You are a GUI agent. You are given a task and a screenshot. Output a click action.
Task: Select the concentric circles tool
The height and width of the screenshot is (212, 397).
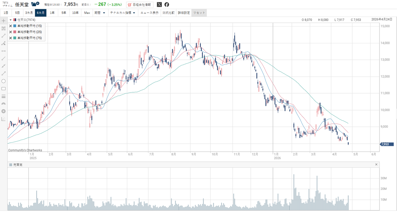click(4, 111)
